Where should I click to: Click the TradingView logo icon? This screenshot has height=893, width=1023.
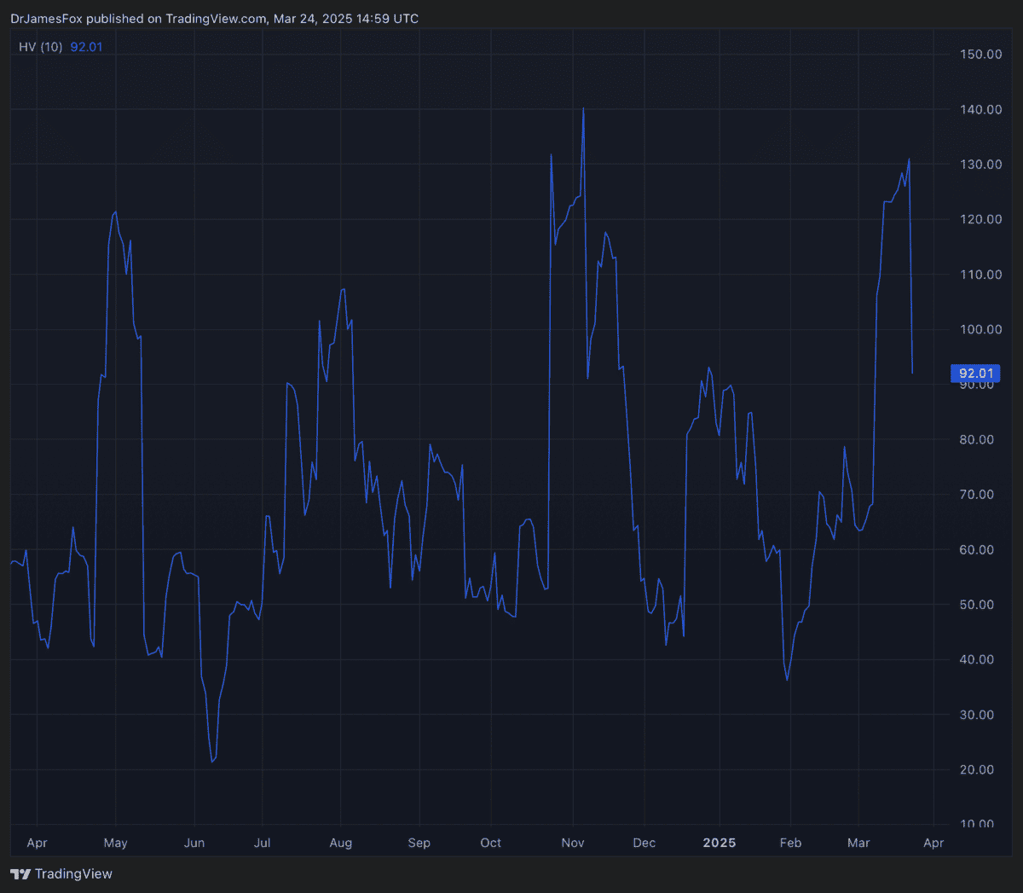coord(20,874)
